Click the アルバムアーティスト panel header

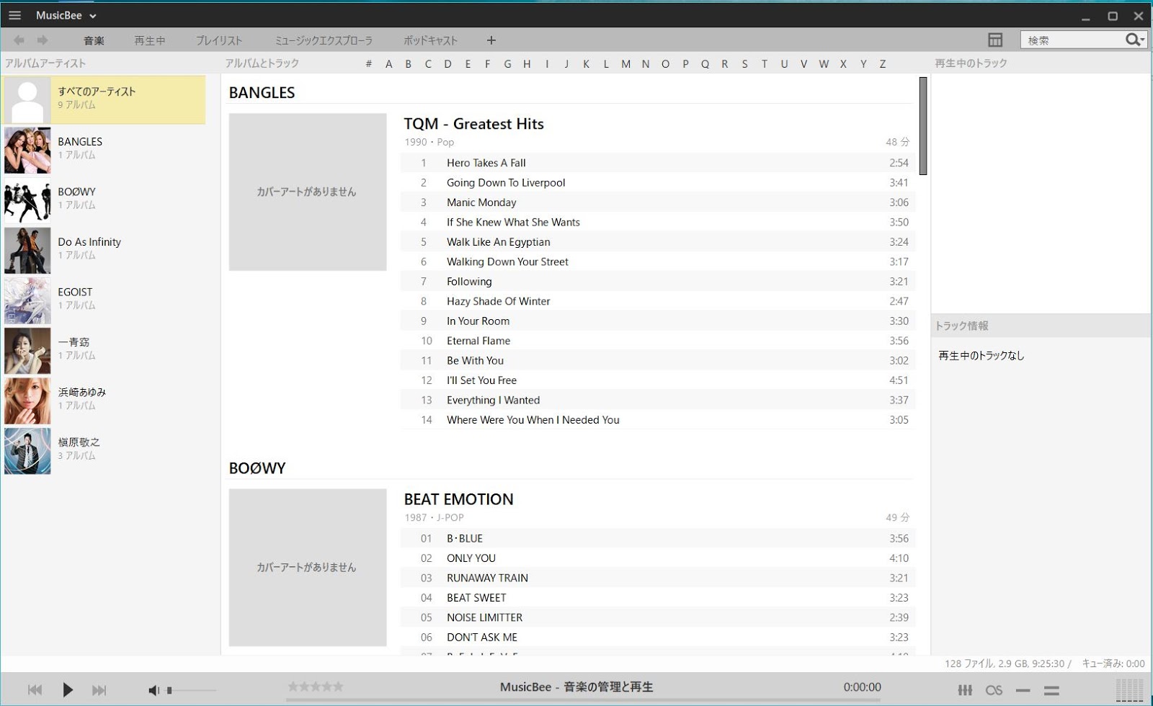(45, 63)
